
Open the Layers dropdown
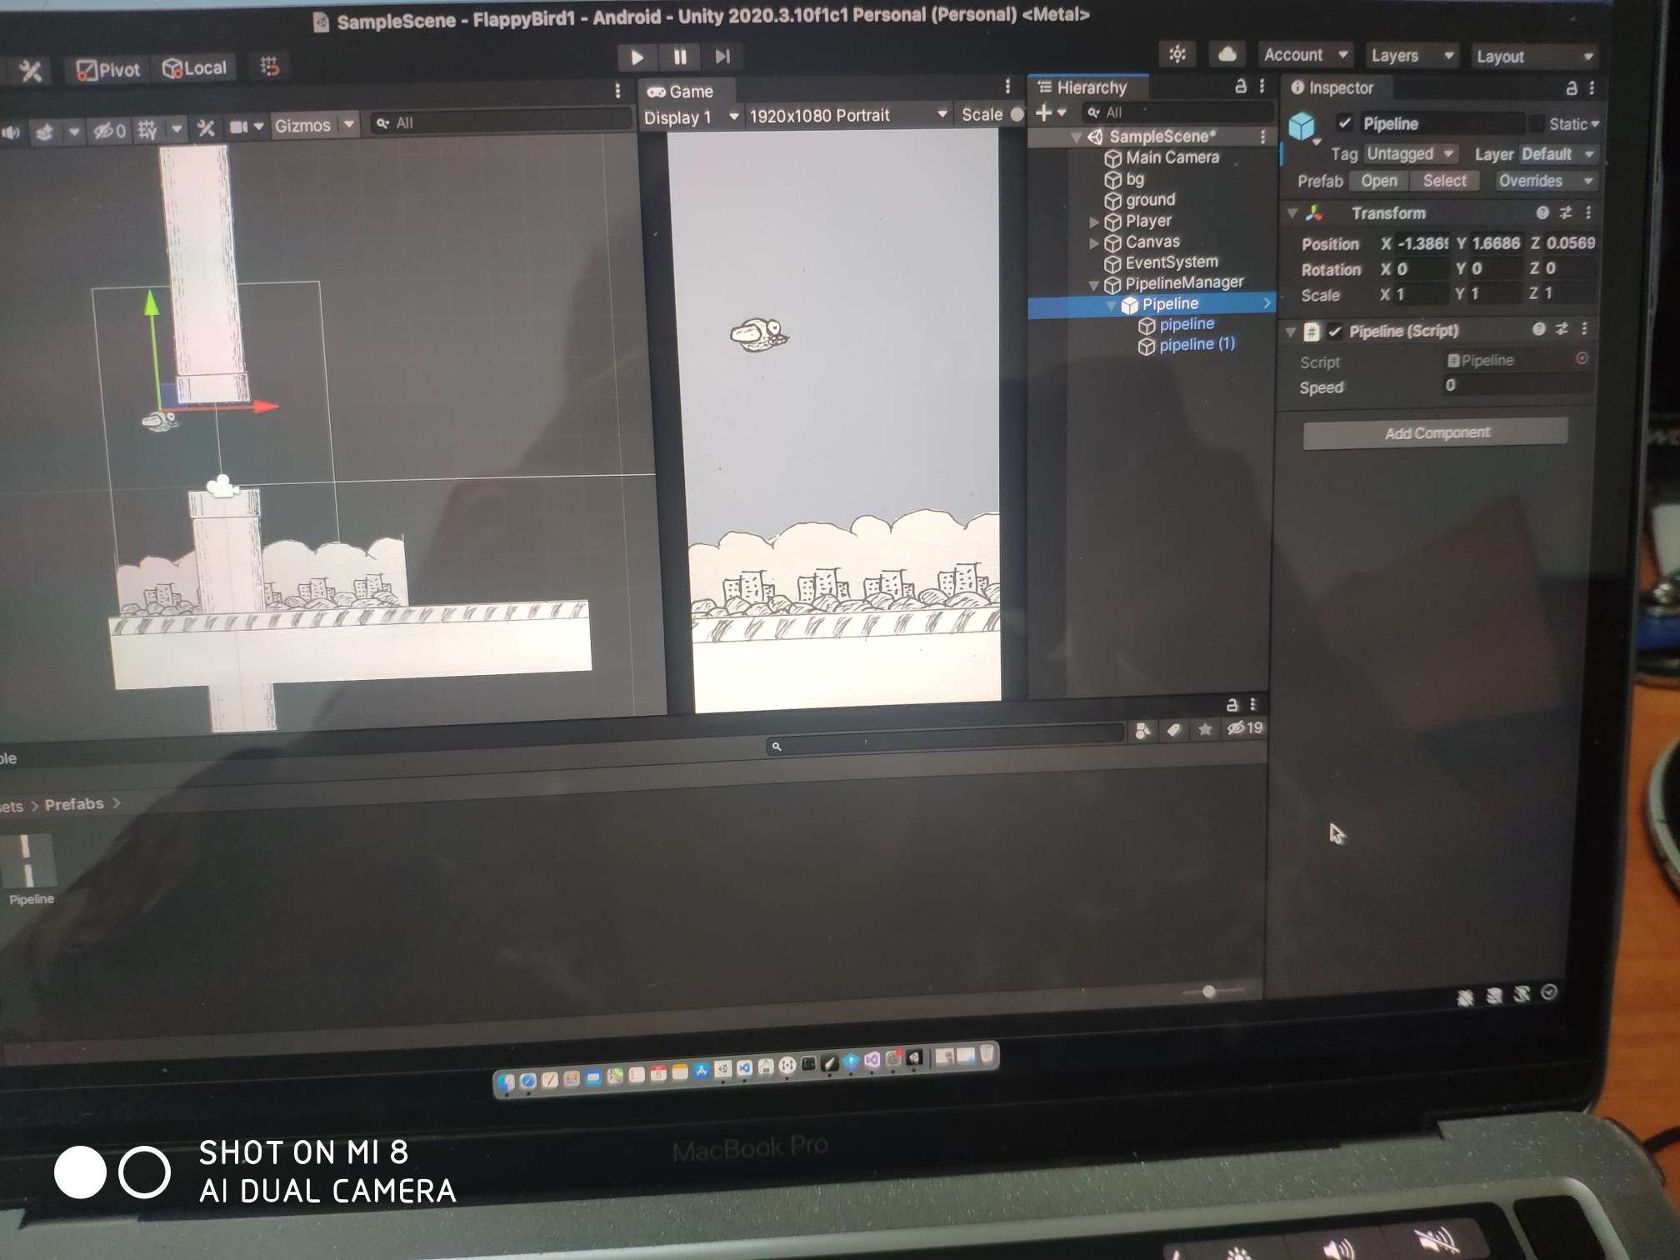[1412, 56]
